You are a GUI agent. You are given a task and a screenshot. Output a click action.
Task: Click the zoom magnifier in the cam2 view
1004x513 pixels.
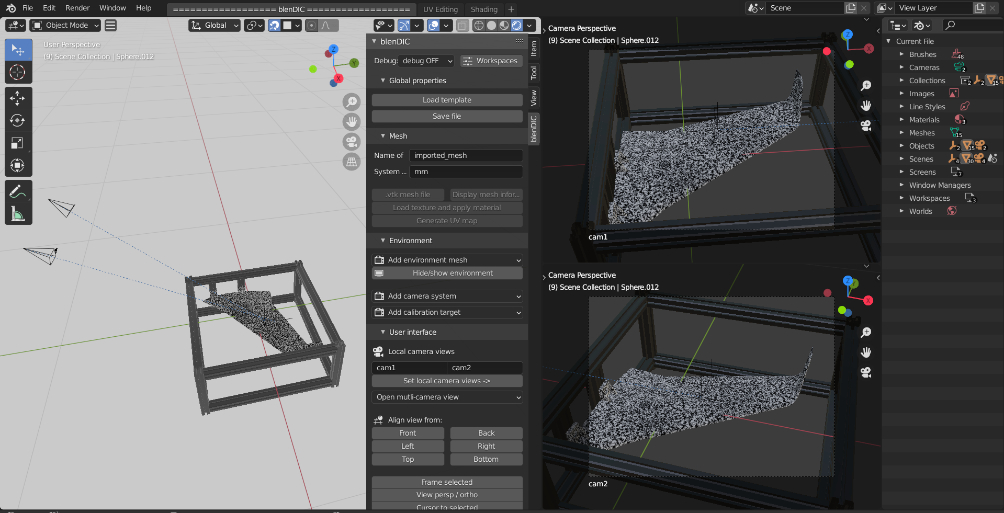pyautogui.click(x=866, y=333)
